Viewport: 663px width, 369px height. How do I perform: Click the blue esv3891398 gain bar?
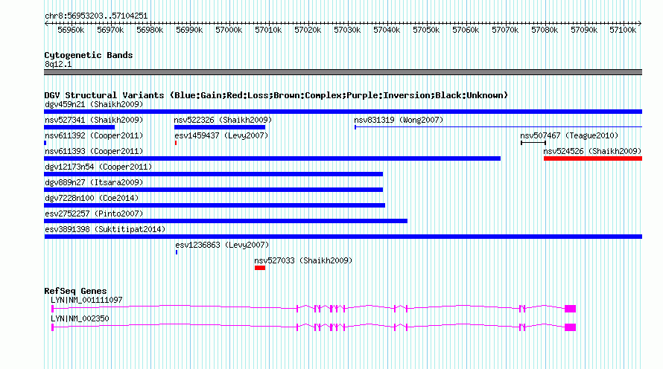(343, 237)
